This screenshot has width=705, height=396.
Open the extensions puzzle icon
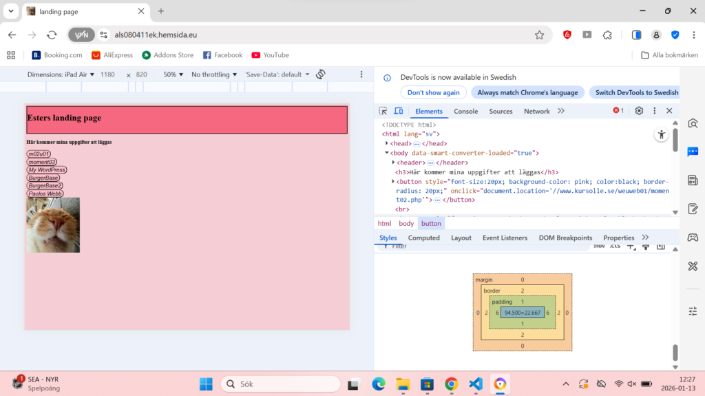pos(607,35)
